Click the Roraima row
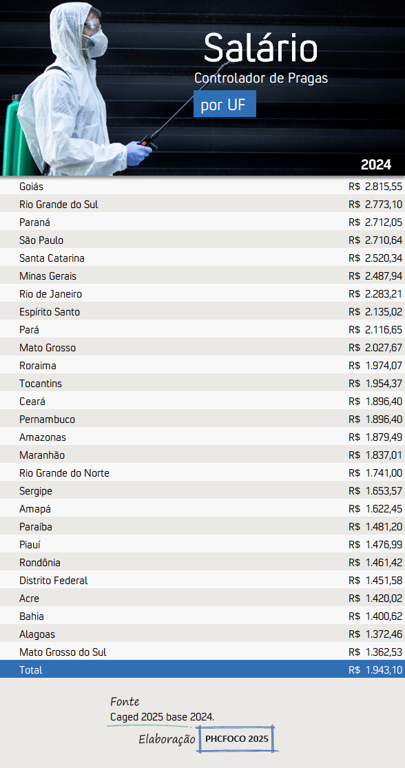This screenshot has width=405, height=768. click(x=202, y=365)
